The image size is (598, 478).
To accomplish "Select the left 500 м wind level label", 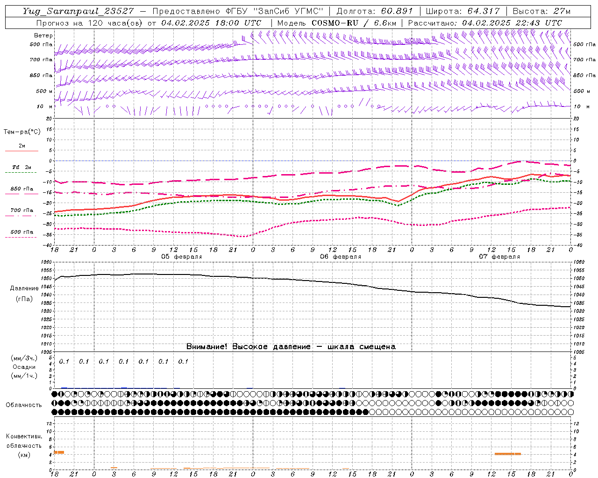I will click(x=44, y=91).
